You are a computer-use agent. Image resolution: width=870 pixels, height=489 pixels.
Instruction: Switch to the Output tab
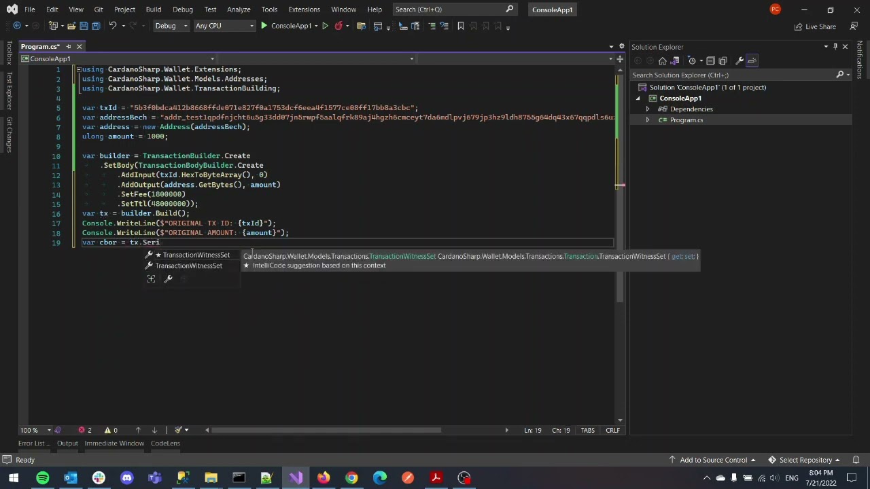coord(67,443)
